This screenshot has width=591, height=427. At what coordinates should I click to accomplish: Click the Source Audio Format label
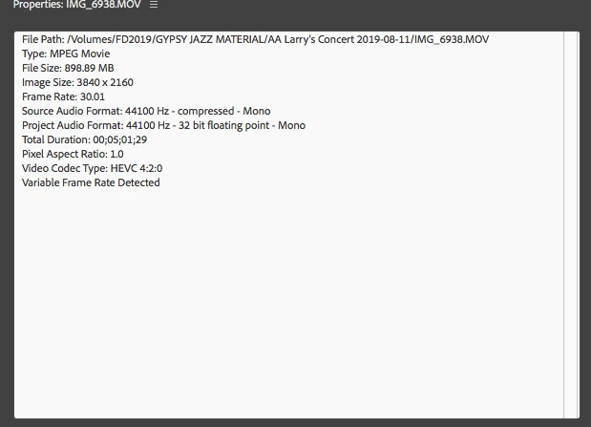(72, 111)
